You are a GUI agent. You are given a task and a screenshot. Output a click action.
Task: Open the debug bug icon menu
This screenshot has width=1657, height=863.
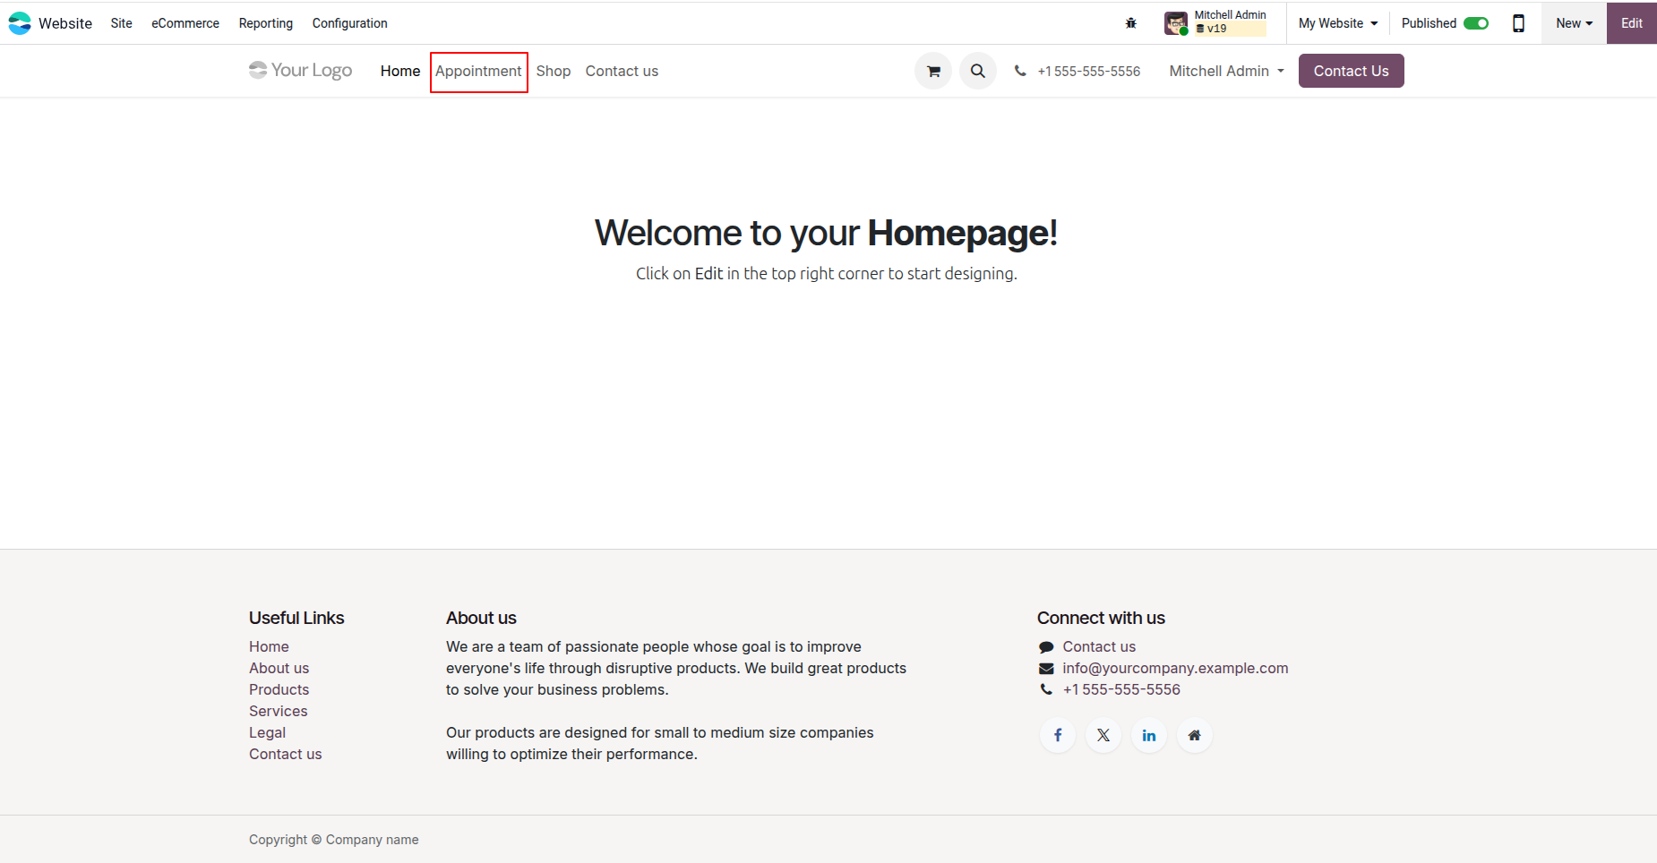tap(1131, 23)
